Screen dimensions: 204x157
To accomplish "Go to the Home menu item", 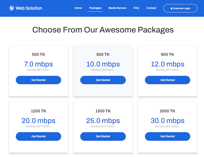I will click(78, 8).
